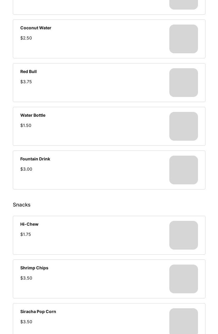Open the Shrimp Chips image placeholder
The width and height of the screenshot is (218, 334).
pos(183,279)
